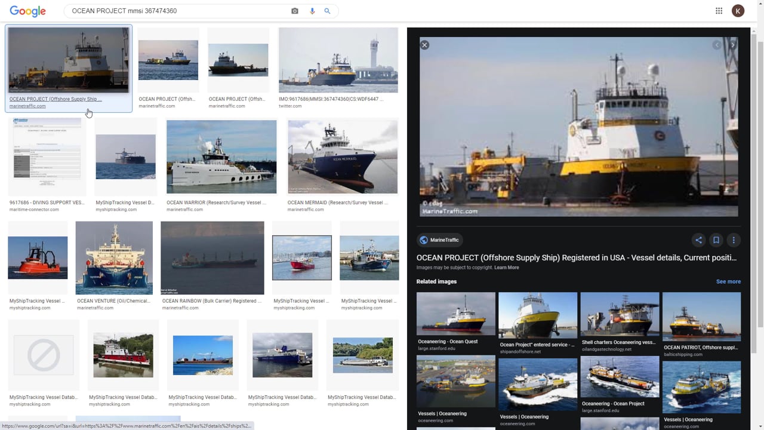Screen dimensions: 764x430
Task: Open the twitter.com IMO:9617686 result image
Action: coord(338,60)
